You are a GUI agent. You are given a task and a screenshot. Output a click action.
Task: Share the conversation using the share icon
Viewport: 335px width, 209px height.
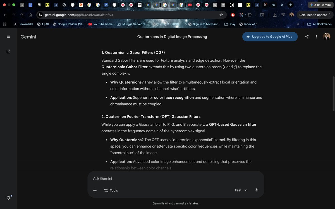pyautogui.click(x=307, y=37)
